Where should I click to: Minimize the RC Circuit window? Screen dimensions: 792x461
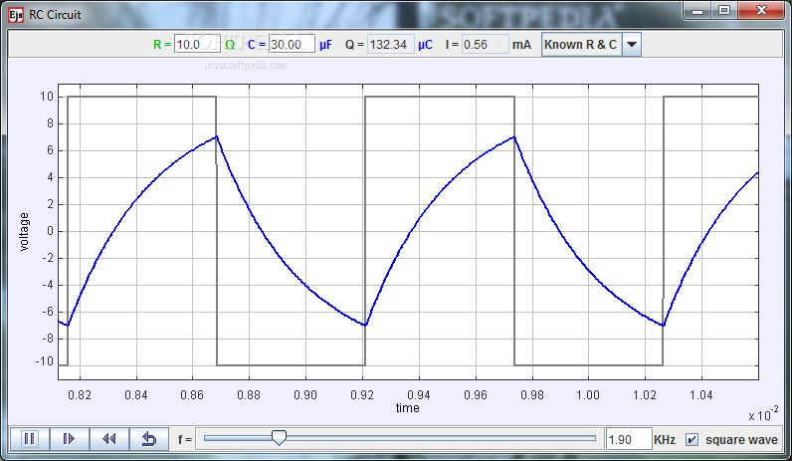(x=697, y=11)
